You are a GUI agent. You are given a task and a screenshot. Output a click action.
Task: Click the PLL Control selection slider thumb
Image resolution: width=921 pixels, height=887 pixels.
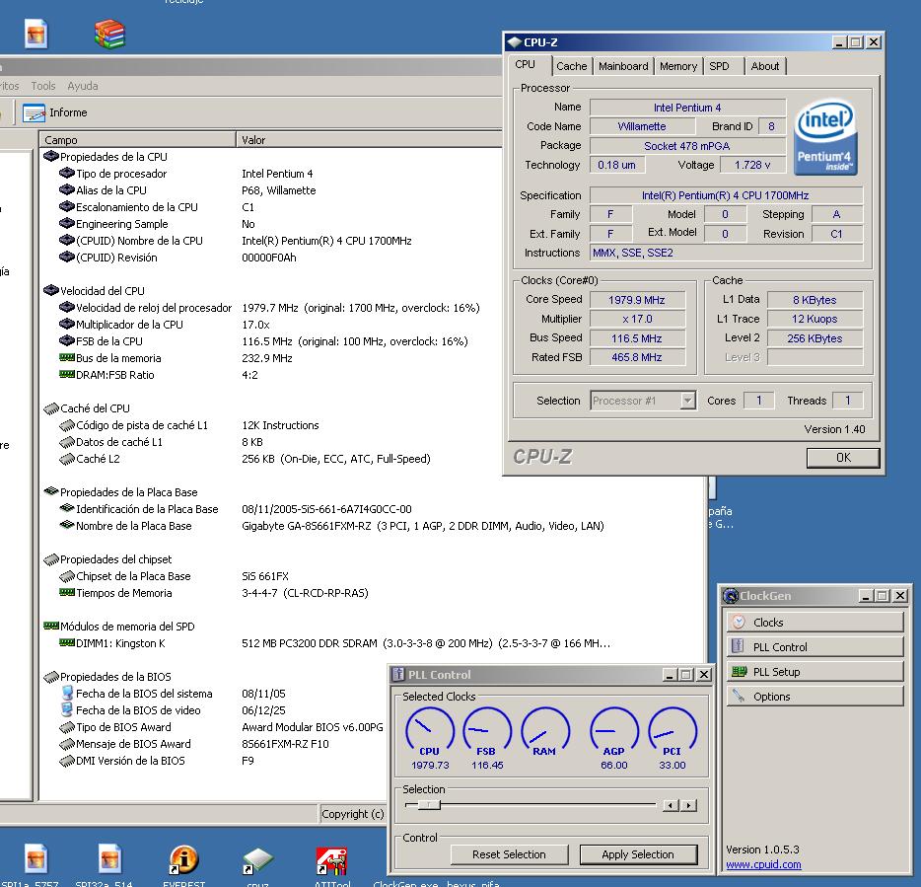tap(429, 805)
